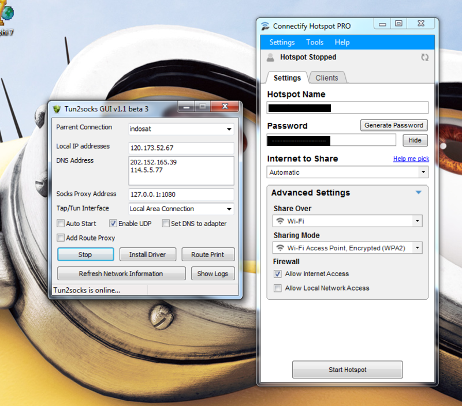Open the Internet to Share Automatic dropdown
The height and width of the screenshot is (406, 462).
pos(348,172)
